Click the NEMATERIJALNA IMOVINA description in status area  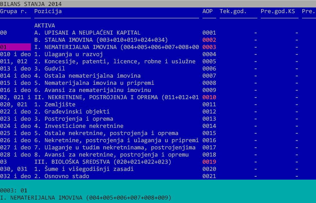tap(85, 198)
